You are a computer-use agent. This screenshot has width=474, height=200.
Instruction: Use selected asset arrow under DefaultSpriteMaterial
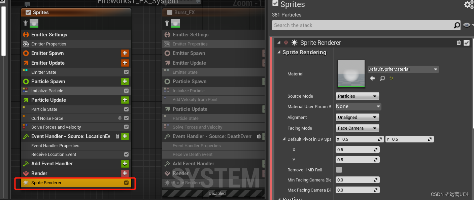tap(372, 78)
